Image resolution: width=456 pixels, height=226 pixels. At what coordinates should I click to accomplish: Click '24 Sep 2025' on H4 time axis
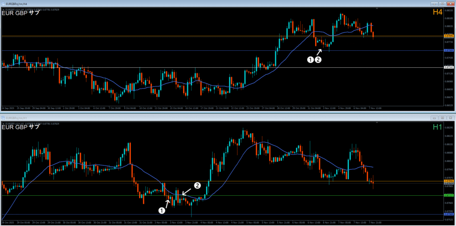coord(7,108)
